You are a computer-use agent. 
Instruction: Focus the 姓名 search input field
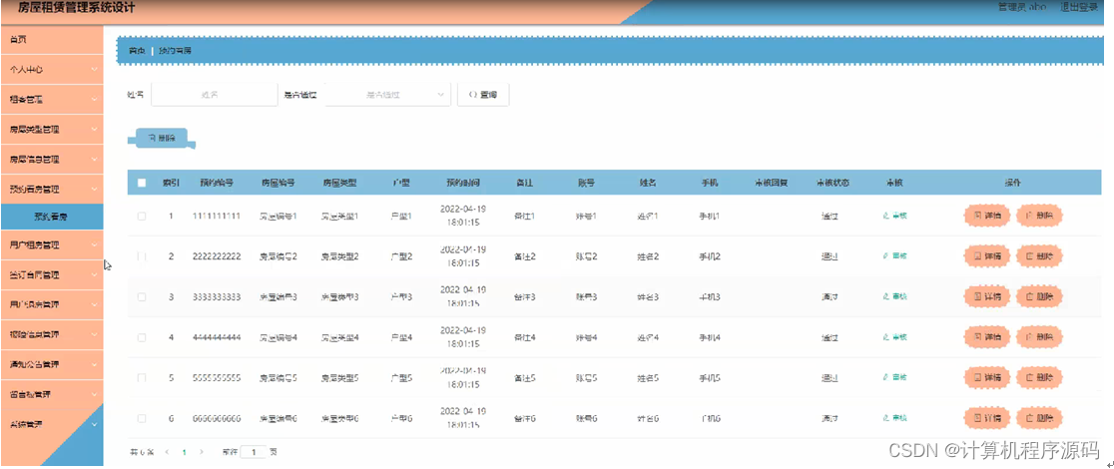[214, 95]
